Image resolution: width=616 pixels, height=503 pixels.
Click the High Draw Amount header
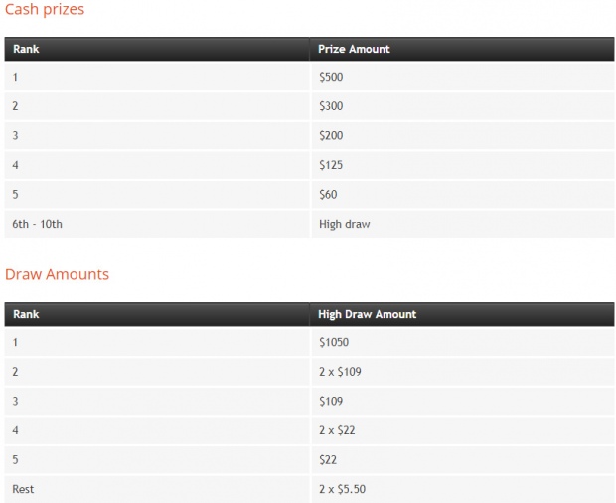click(x=367, y=314)
